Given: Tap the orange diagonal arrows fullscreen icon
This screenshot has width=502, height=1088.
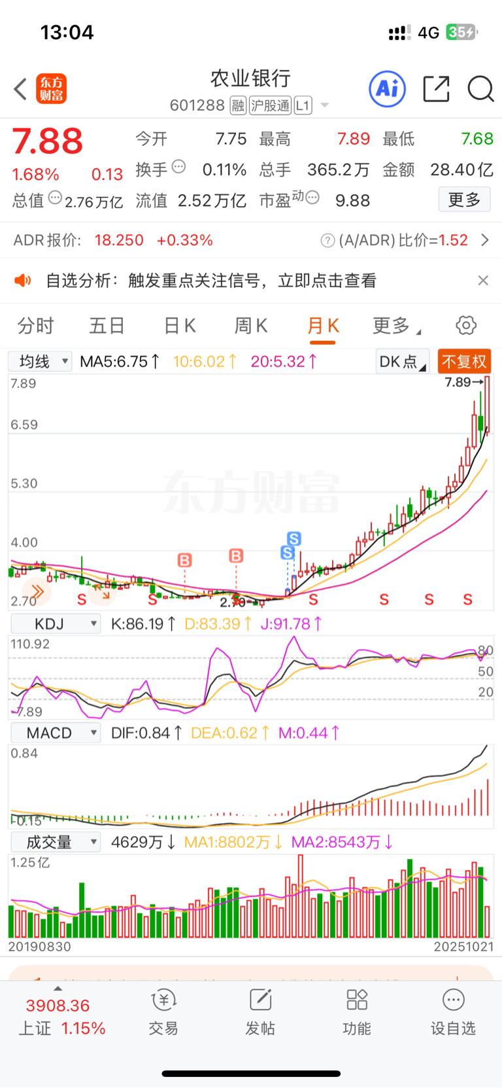Looking at the screenshot, I should point(101,591).
